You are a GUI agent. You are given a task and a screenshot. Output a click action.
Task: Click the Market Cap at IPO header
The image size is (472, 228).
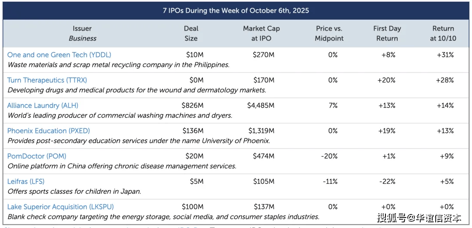tap(261, 33)
